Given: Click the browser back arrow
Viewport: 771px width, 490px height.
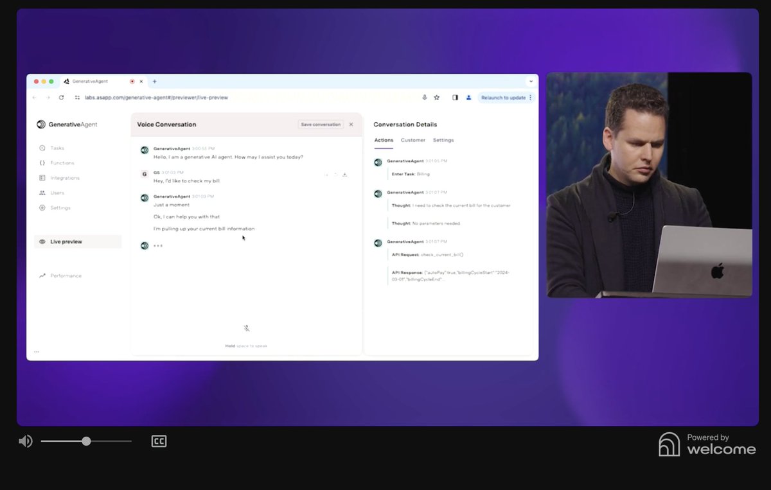Looking at the screenshot, I should (x=35, y=98).
